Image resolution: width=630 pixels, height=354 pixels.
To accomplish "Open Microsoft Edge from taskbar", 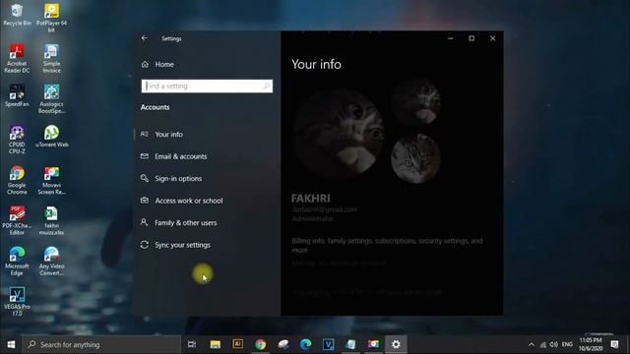I will [x=305, y=344].
